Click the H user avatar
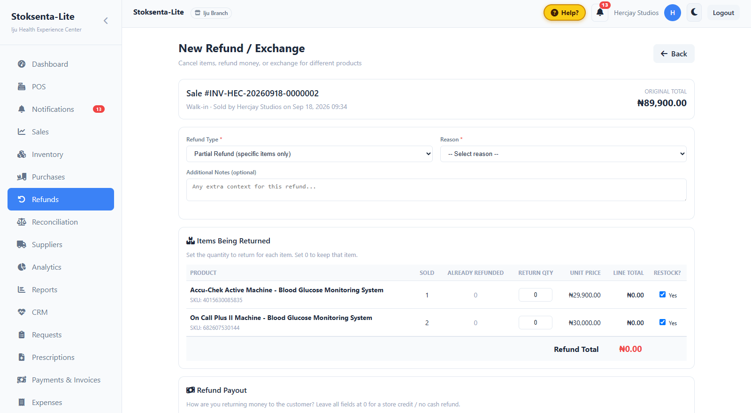The image size is (751, 413). (x=673, y=13)
